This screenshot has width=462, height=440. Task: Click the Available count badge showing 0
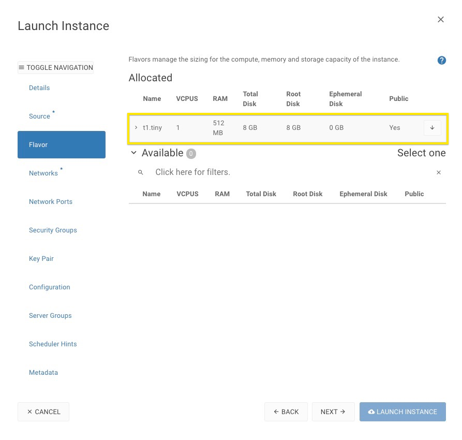pyautogui.click(x=191, y=154)
